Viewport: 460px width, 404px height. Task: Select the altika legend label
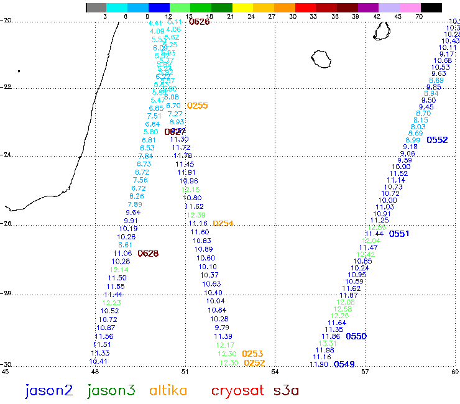[x=168, y=390]
